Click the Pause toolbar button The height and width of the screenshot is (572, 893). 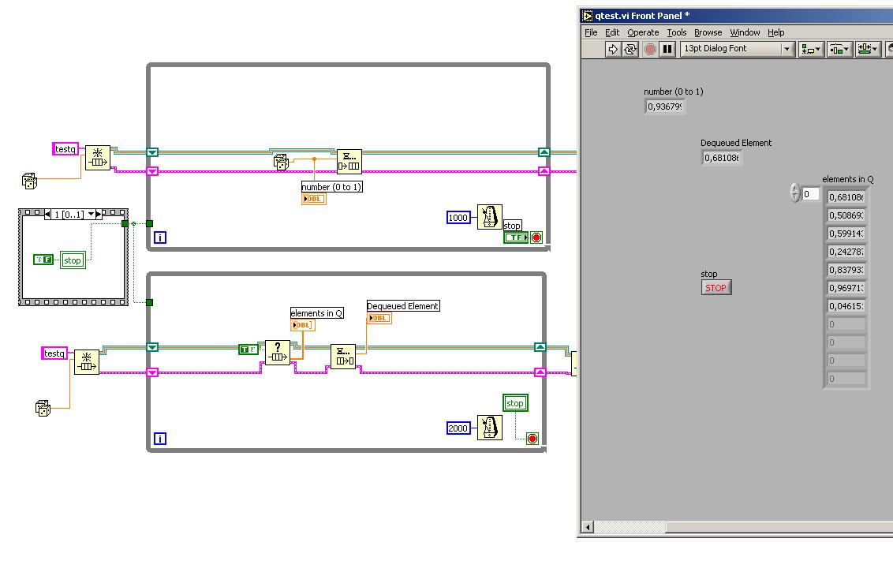668,49
